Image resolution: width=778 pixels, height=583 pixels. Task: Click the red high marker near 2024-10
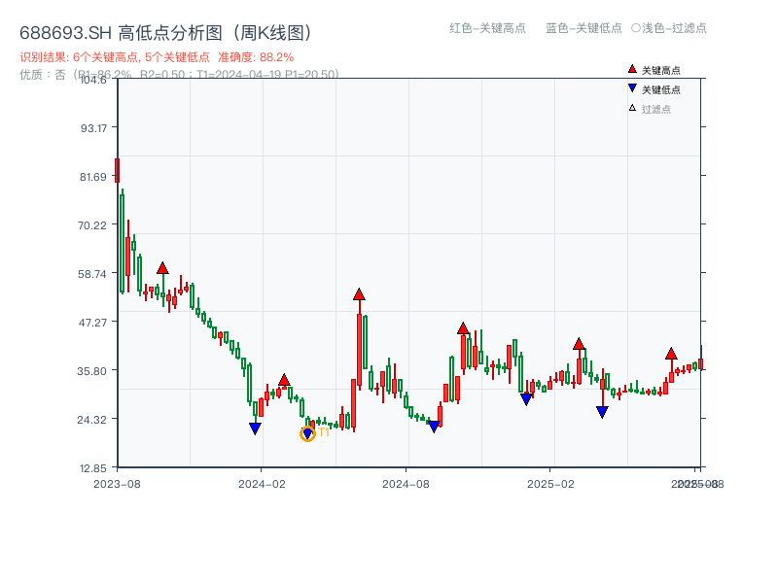pyautogui.click(x=462, y=329)
